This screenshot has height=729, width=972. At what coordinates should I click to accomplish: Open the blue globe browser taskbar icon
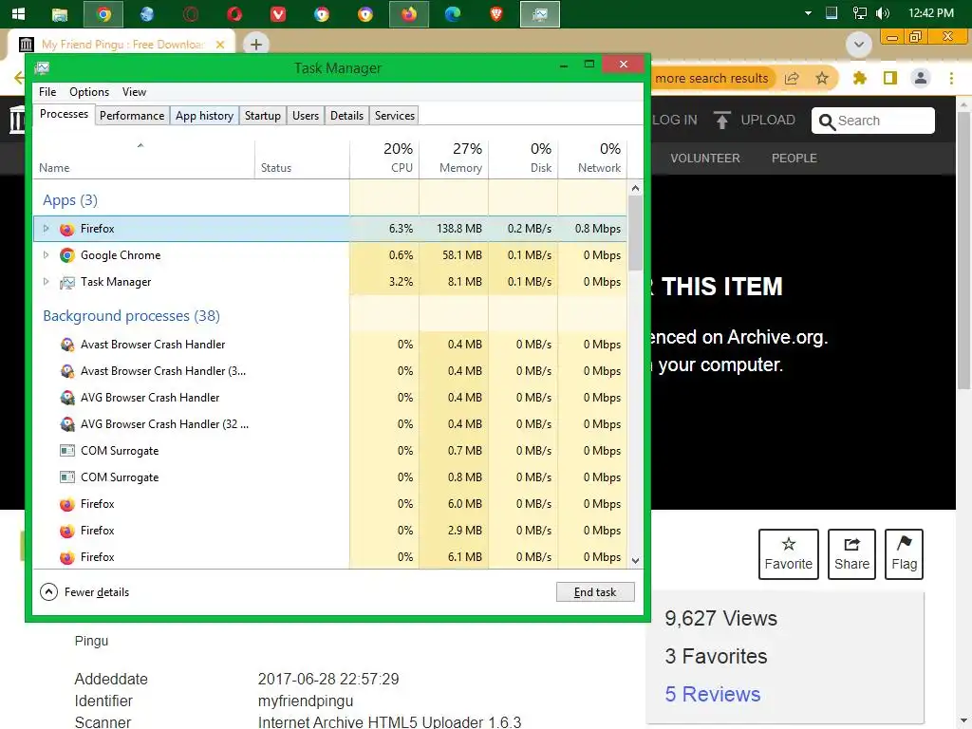[x=147, y=14]
